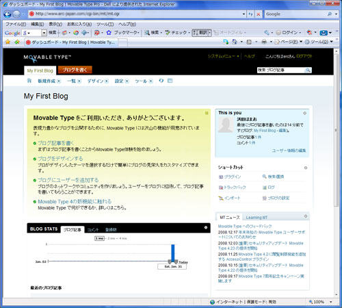Click the blog entry search field

[x=281, y=70]
